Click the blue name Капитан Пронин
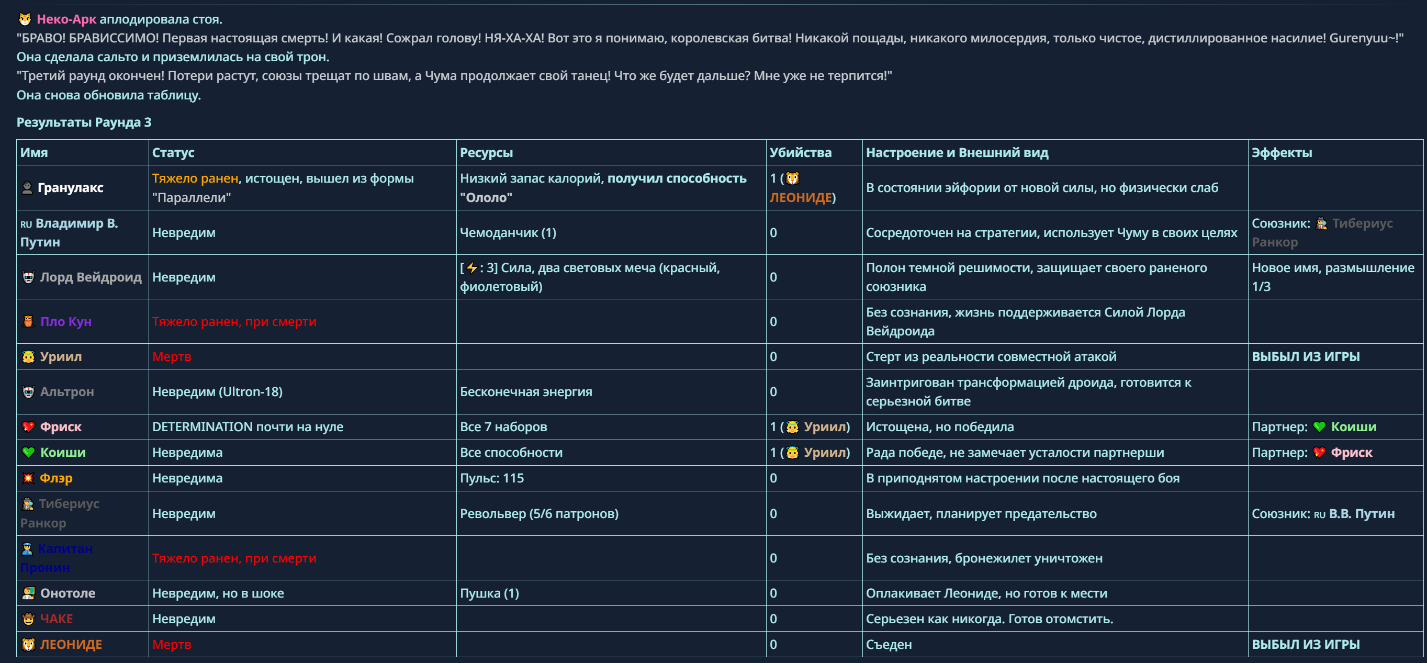 [x=57, y=558]
